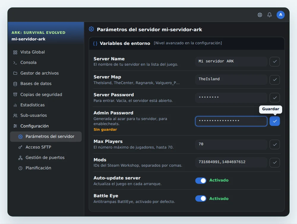
Task: Click the gear icon beside page title
Action: (91, 29)
